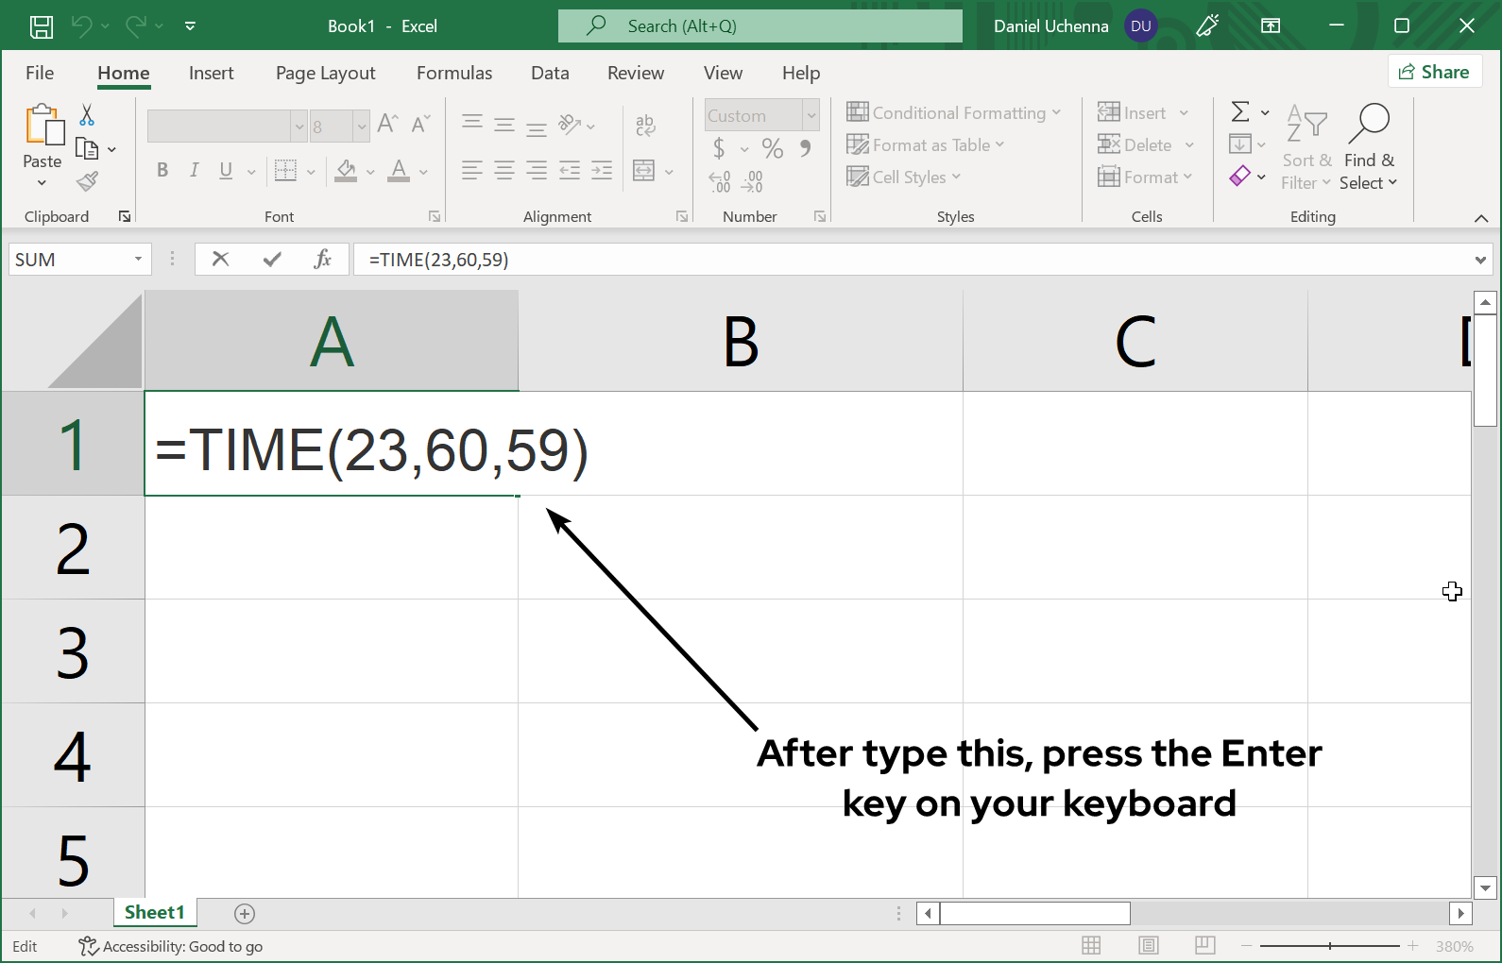Toggle Page Break Preview view

point(1204,945)
